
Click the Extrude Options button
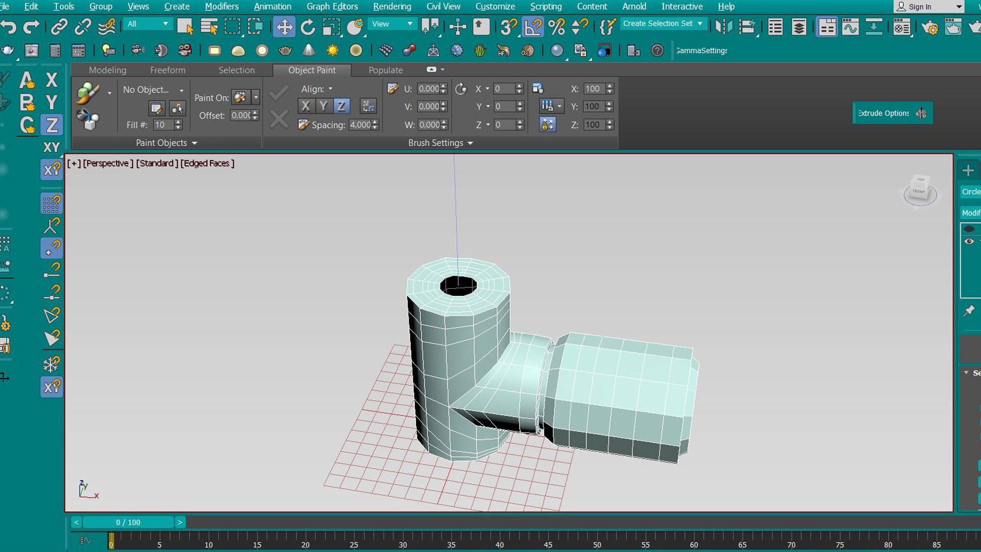tap(892, 113)
